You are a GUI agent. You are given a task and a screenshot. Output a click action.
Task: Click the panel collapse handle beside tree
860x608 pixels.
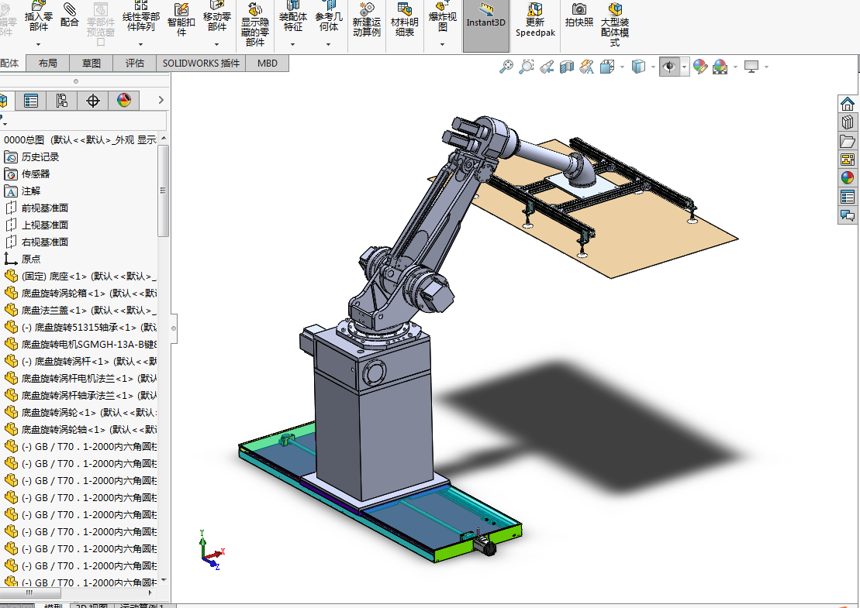[174, 328]
